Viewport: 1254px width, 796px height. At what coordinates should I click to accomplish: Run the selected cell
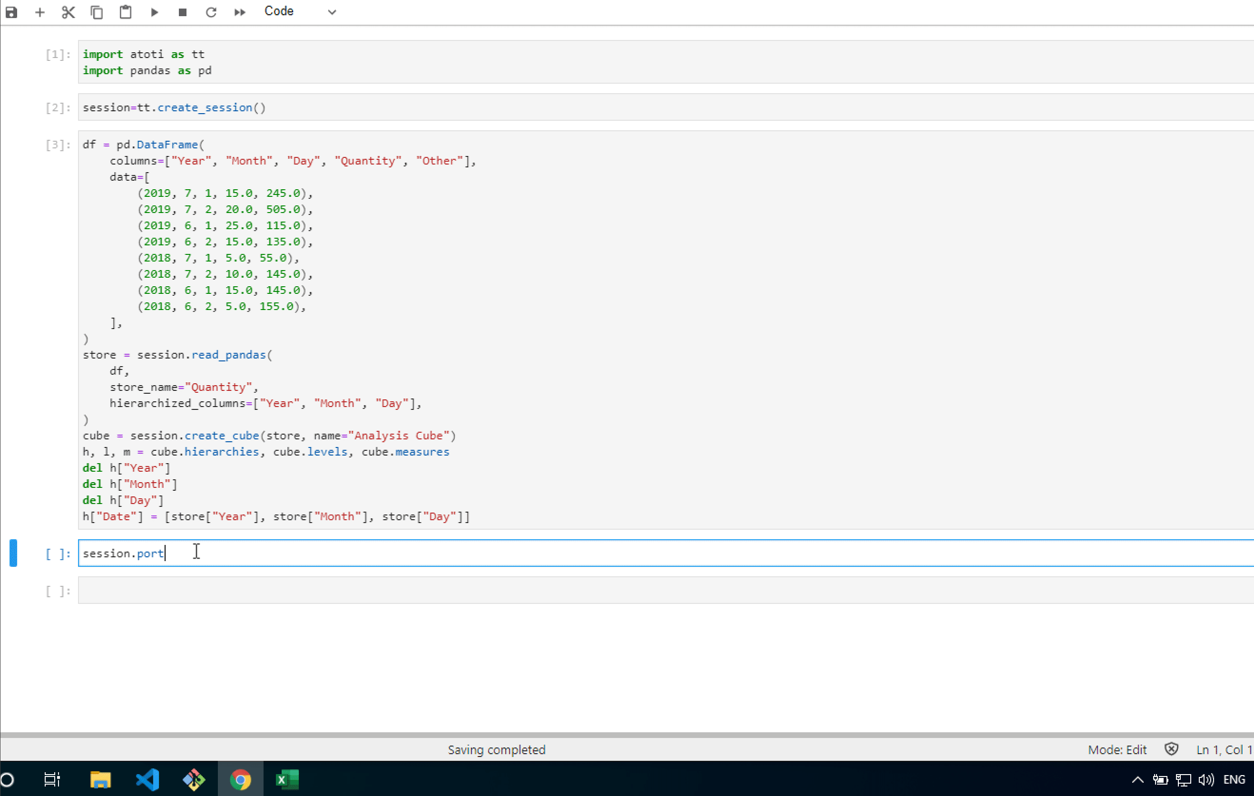pos(154,12)
